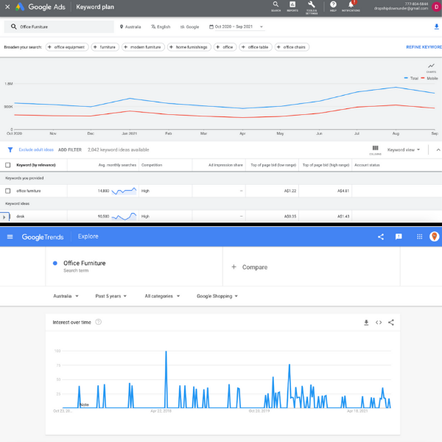Click the Google Trends share icon in header
Viewport: 442px width, 442px height.
381,236
